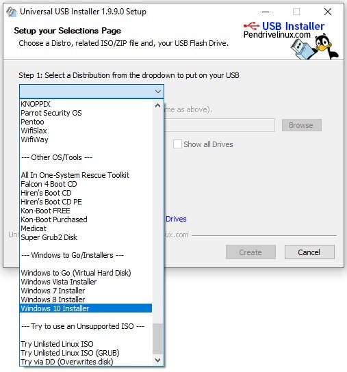Click the Browse button
The height and width of the screenshot is (372, 347).
[x=302, y=125]
